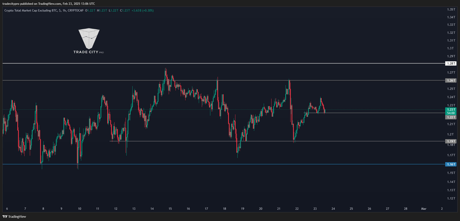Click the Mar label on the time axis
This screenshot has width=460, height=221.
(424, 209)
